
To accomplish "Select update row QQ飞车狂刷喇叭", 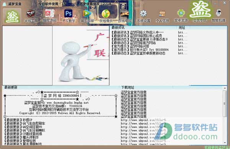I will tap(25, 130).
